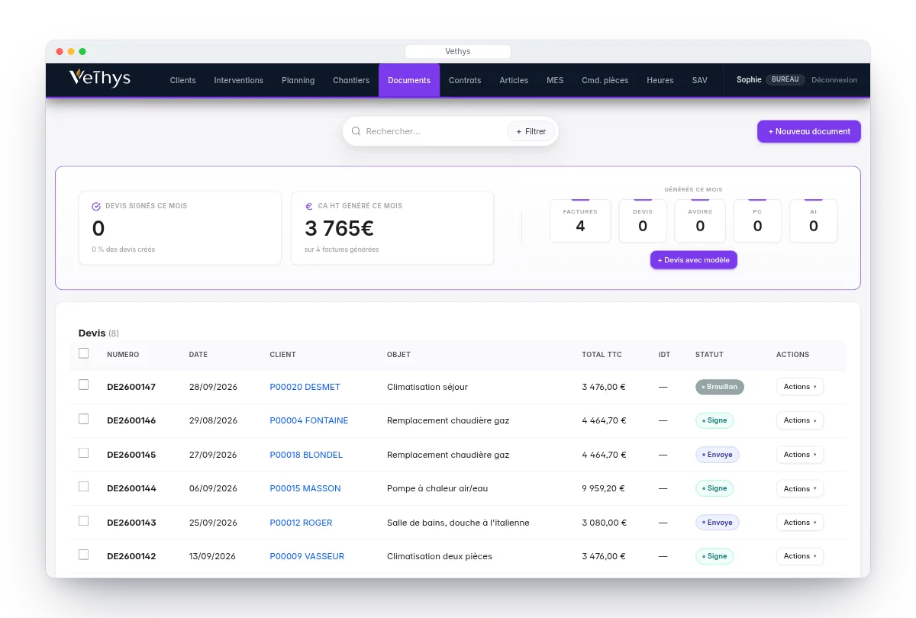The image size is (916, 618).
Task: Open the PC count card
Action: 757,220
